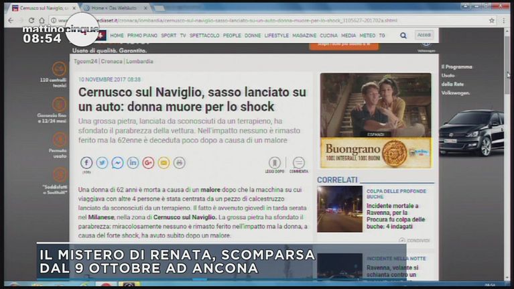Send article by email icon
The width and height of the screenshot is (514, 289).
coord(164,162)
